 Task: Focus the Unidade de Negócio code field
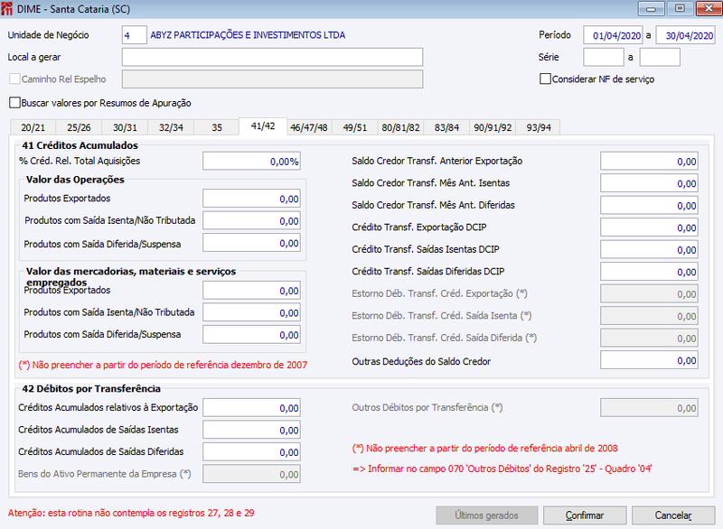pos(134,35)
